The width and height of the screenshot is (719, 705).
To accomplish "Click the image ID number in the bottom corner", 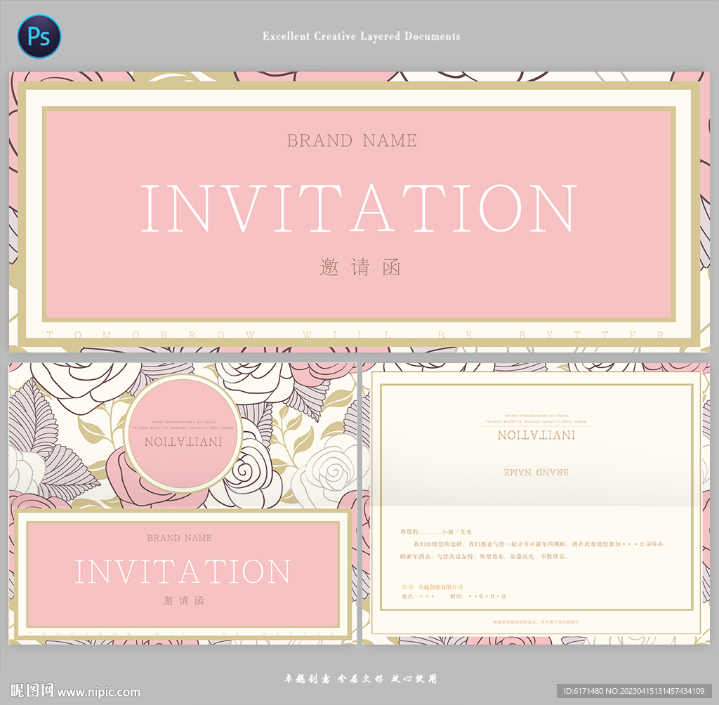I will [x=637, y=691].
